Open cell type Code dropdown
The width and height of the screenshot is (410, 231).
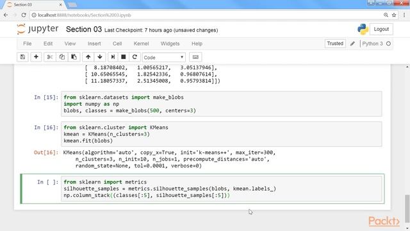(164, 57)
